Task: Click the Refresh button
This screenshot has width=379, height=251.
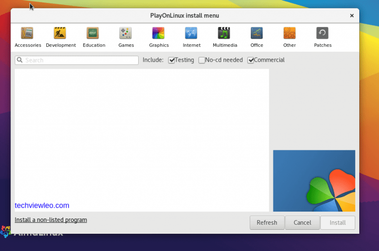Action: (x=267, y=222)
